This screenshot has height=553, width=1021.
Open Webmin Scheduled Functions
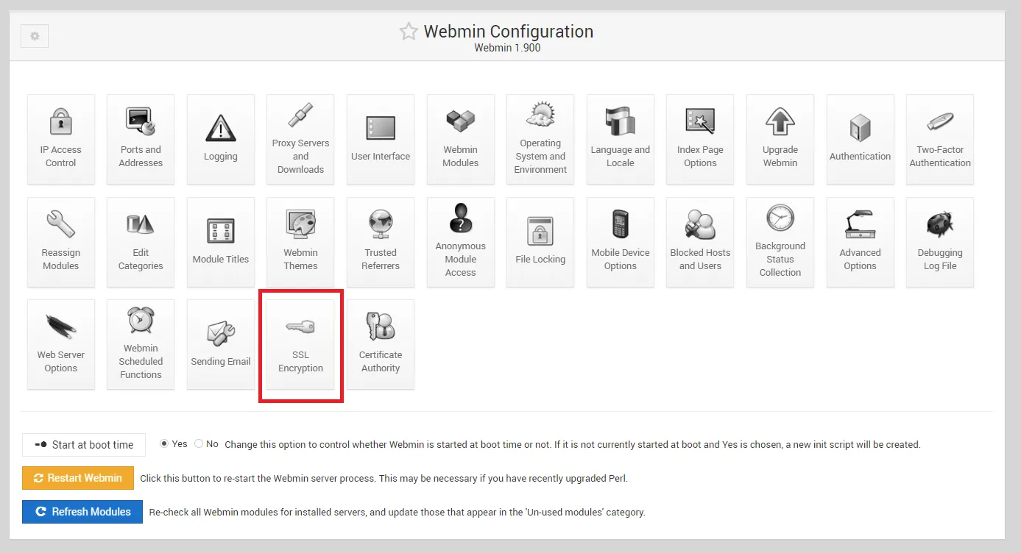pos(141,344)
